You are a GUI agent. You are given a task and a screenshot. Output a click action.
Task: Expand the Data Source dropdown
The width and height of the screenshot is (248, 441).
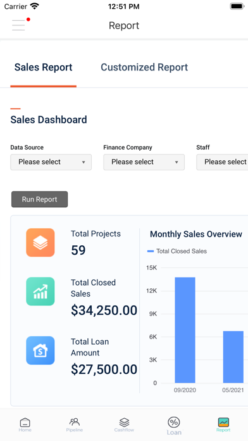51,162
